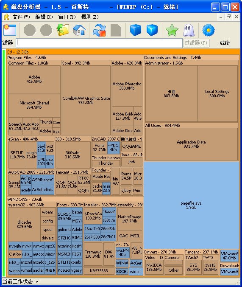Click Drivers - 270.3Mb header
242x287 pixels.
tap(160, 252)
